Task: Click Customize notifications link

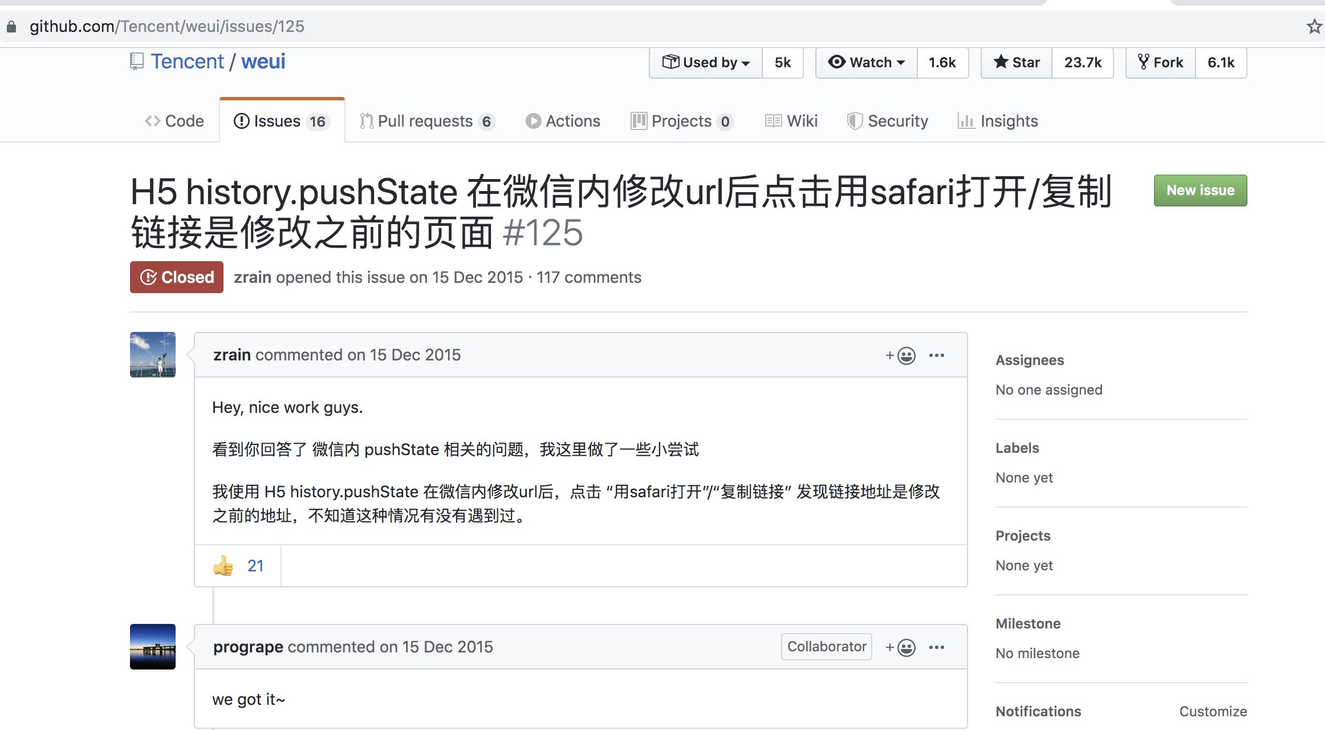Action: [x=1213, y=711]
